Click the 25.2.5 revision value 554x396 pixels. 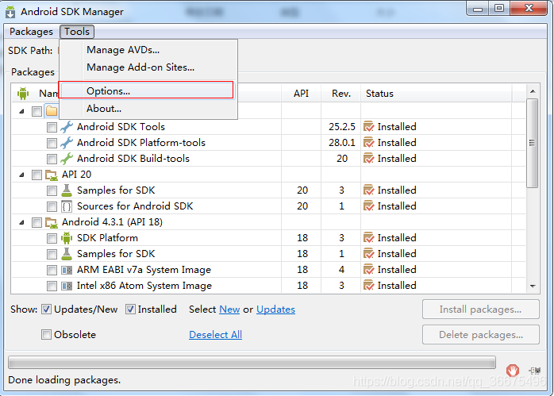[x=341, y=127]
